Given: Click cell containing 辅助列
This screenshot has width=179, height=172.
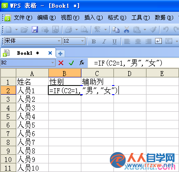Looking at the screenshot, I should point(97,82).
